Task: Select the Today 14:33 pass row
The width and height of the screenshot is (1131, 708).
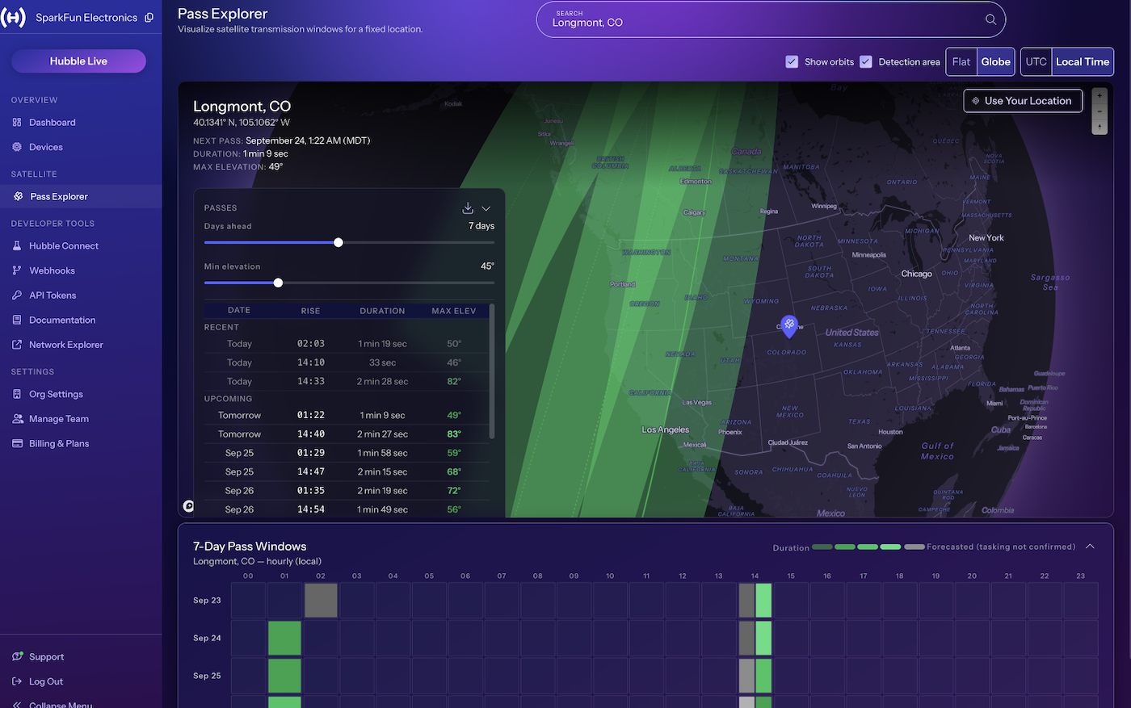Action: point(347,381)
